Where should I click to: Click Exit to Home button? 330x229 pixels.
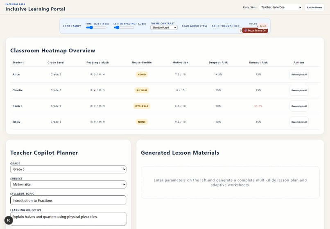tap(314, 7)
